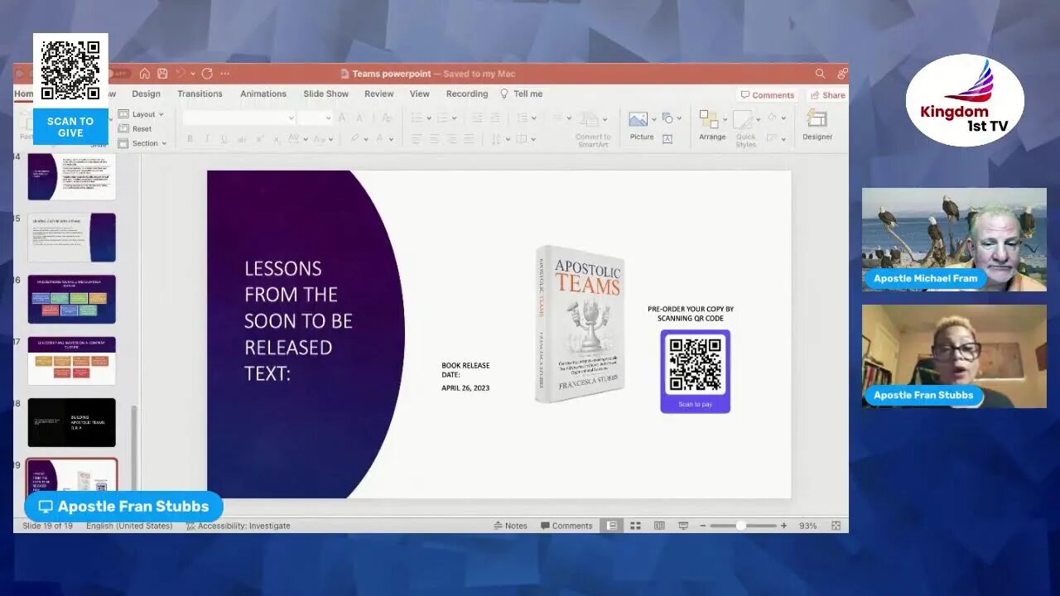Search in presentation using magnifier icon
Viewport: 1060px width, 596px height.
point(820,74)
